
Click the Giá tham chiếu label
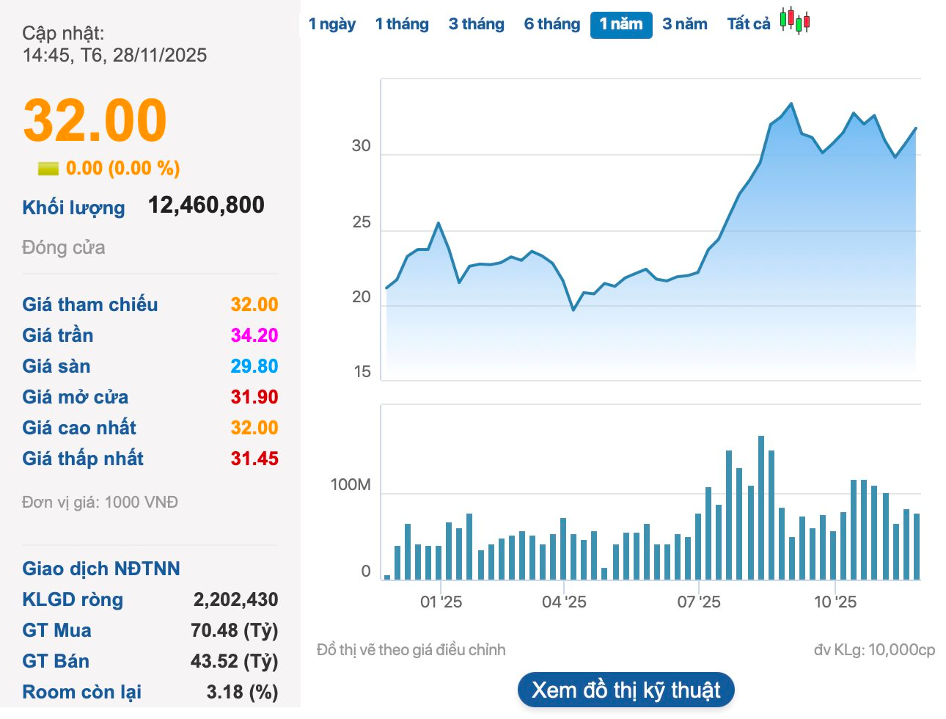(89, 304)
